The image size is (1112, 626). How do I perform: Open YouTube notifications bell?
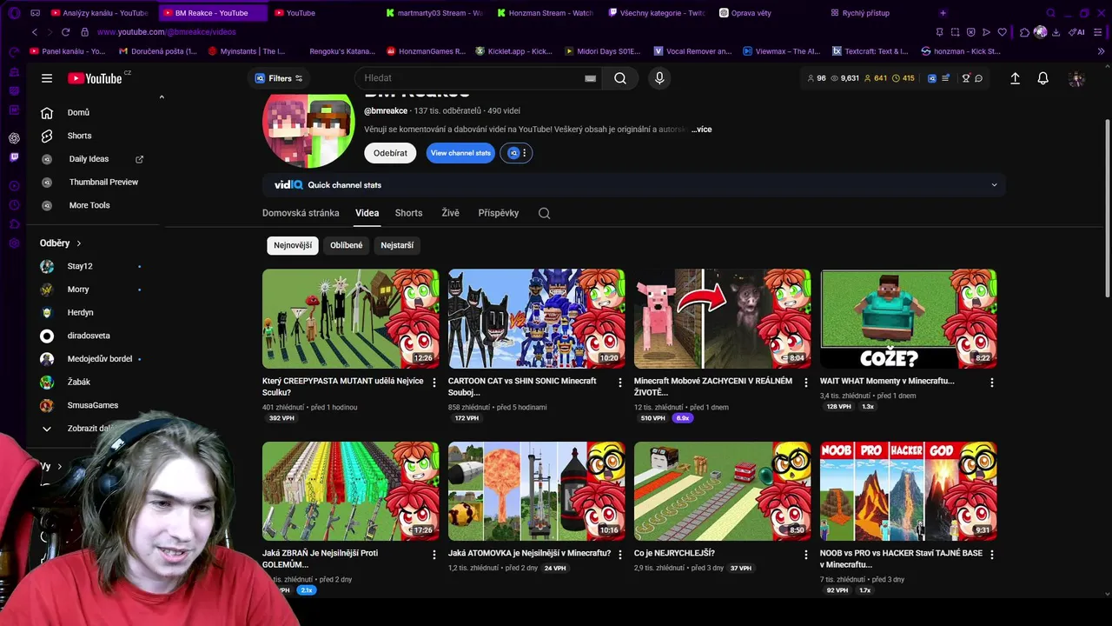coord(1043,78)
